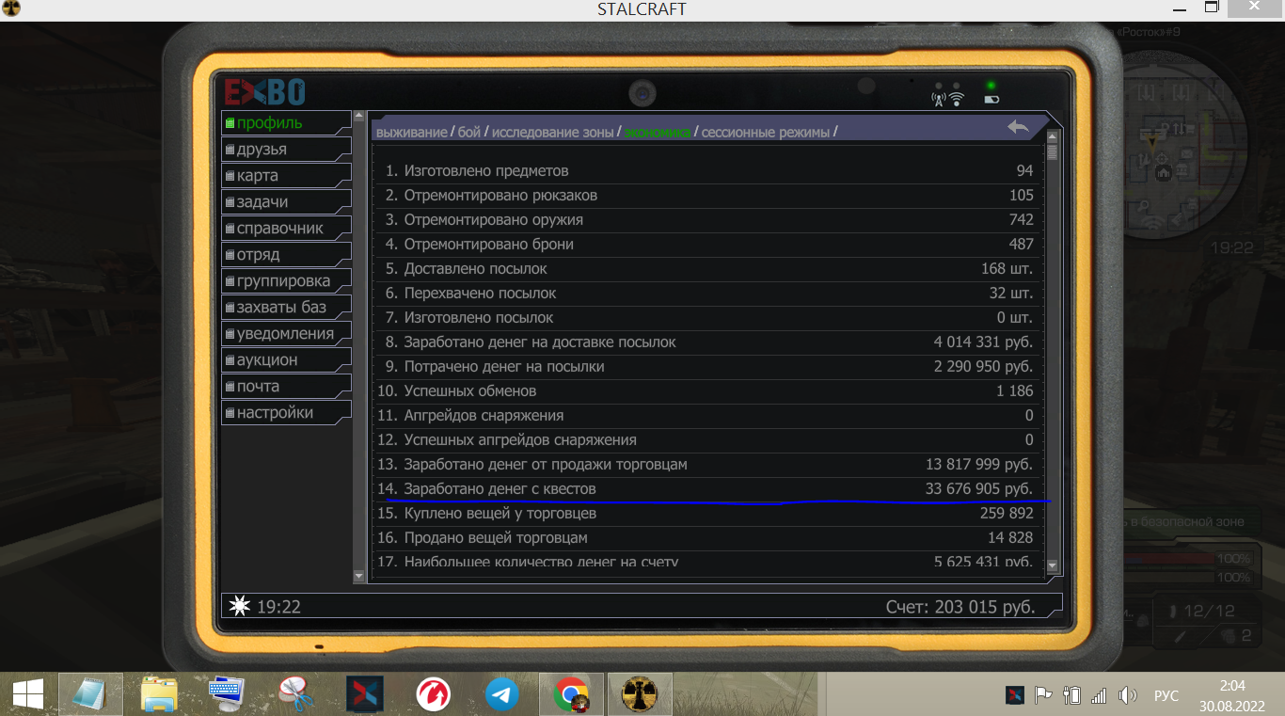Click the back arrow icon
The width and height of the screenshot is (1285, 716).
coord(1018,127)
